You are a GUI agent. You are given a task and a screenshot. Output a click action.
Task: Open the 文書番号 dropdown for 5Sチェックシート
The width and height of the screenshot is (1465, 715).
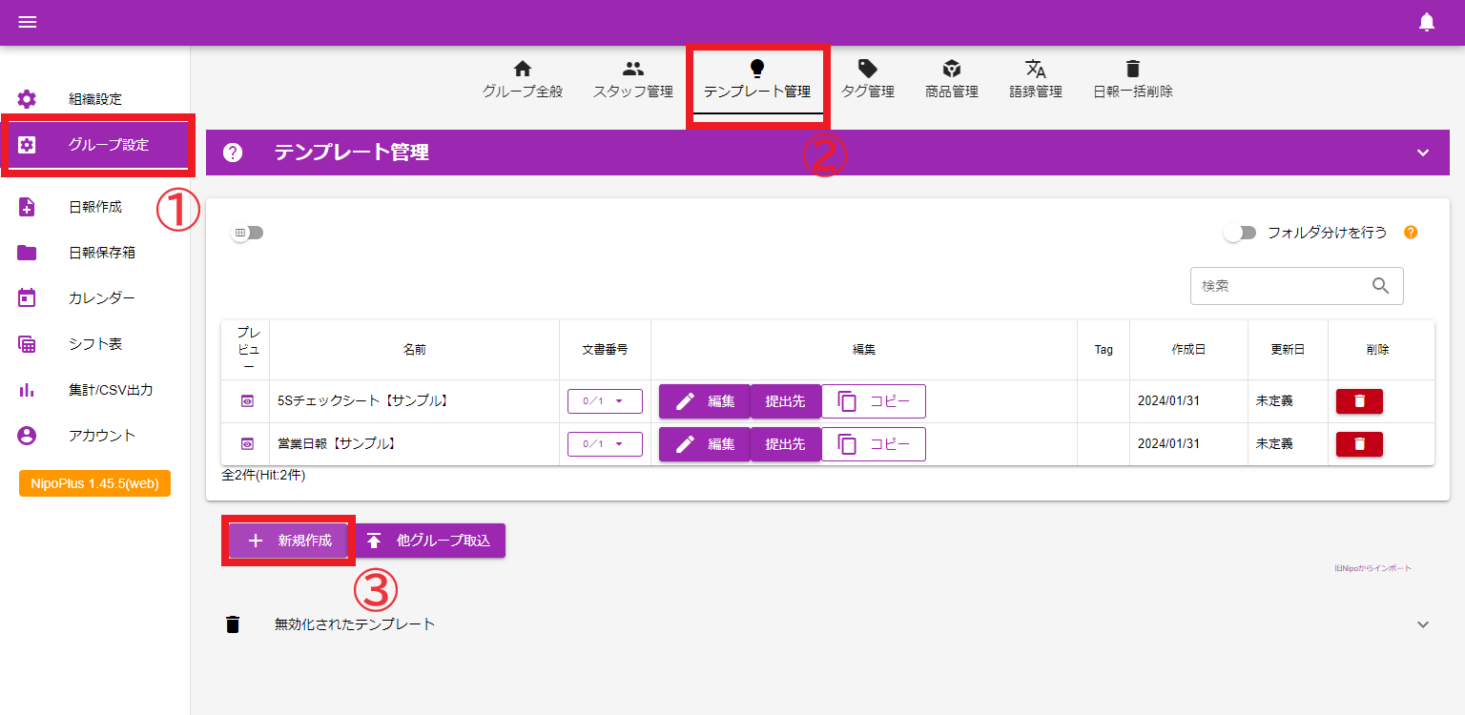point(605,400)
